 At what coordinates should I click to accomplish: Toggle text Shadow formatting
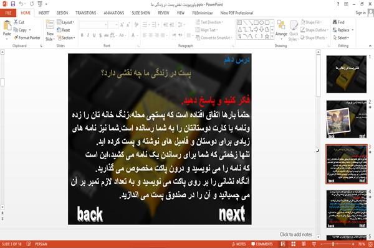100,35
